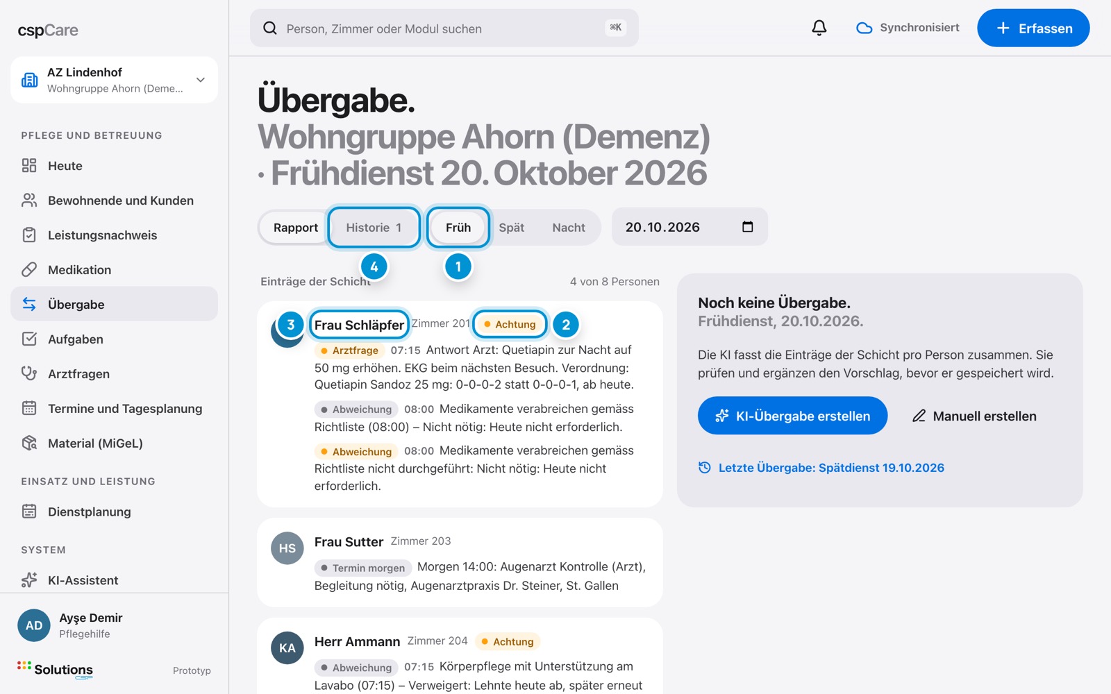This screenshot has height=694, width=1111.
Task: Click the Medikation pill icon
Action: (29, 269)
